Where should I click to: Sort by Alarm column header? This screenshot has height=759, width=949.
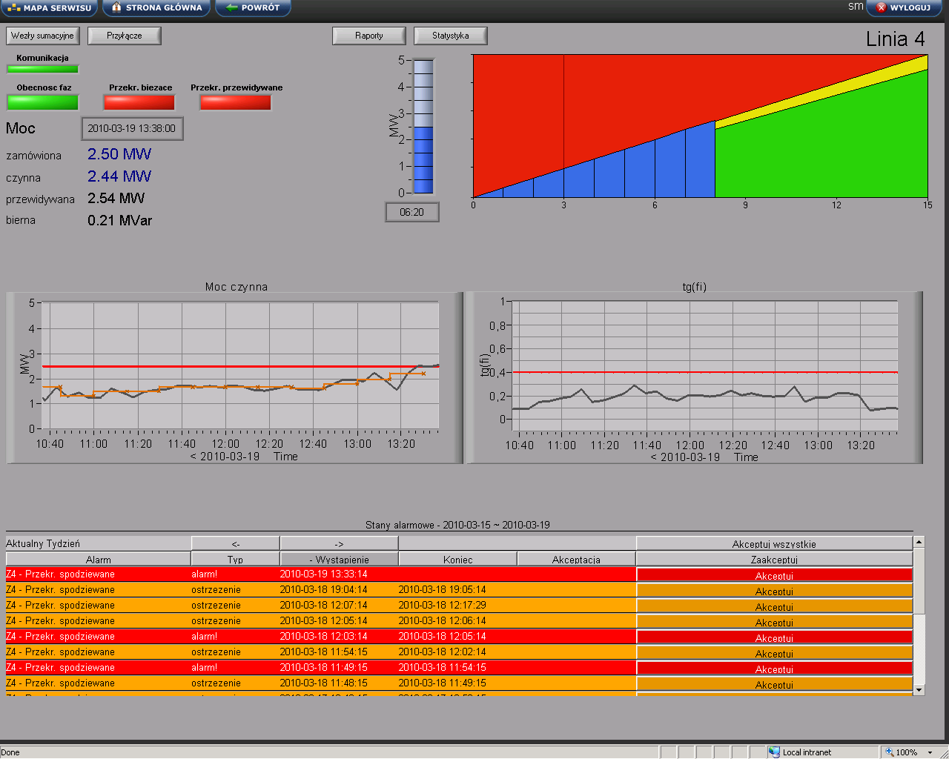[98, 560]
